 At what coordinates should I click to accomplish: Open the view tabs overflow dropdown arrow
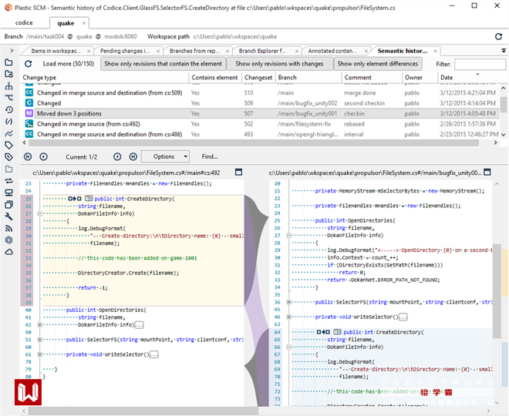pyautogui.click(x=504, y=51)
